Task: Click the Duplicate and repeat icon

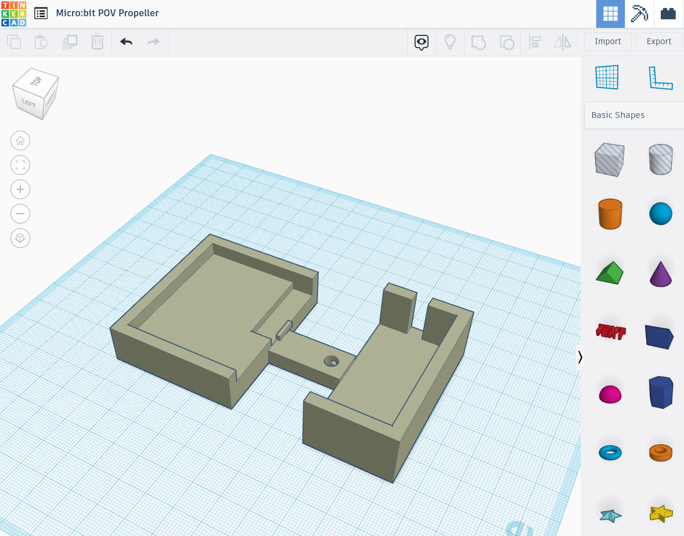Action: (x=69, y=42)
